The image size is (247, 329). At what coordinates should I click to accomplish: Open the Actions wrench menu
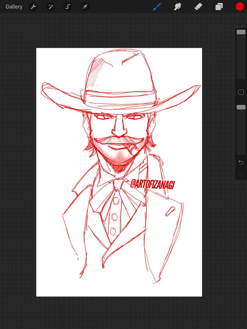(x=33, y=7)
